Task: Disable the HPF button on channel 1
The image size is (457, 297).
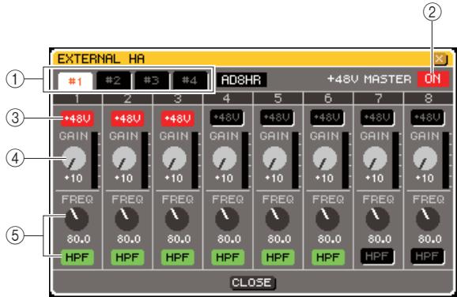Action: point(77,257)
